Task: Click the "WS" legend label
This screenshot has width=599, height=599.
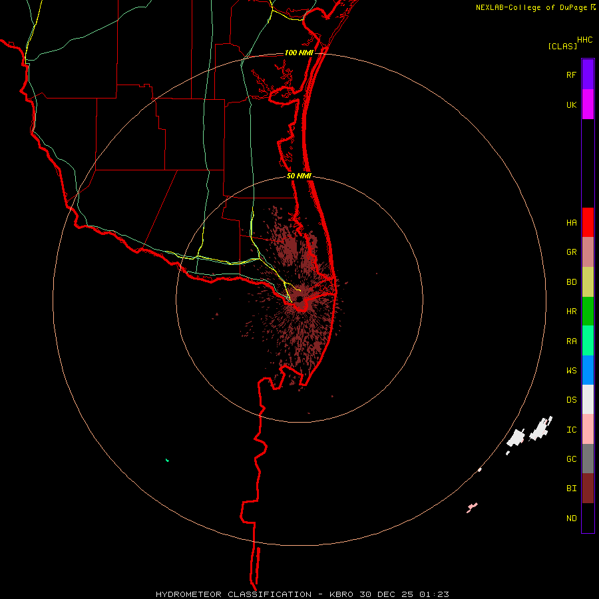Action: (571, 370)
